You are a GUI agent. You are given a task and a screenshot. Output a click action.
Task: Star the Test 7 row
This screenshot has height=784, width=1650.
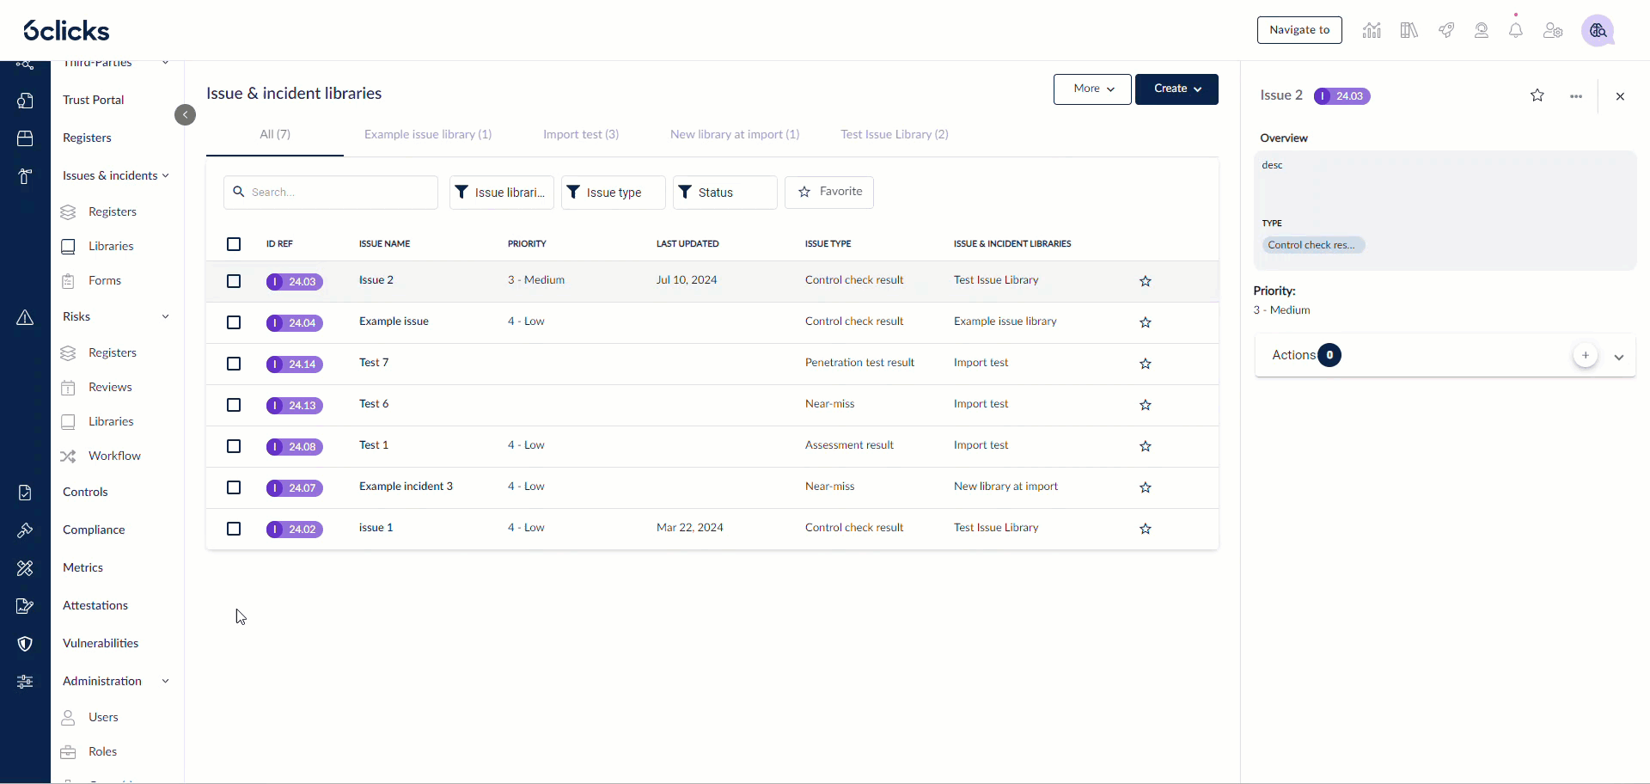pyautogui.click(x=1146, y=364)
